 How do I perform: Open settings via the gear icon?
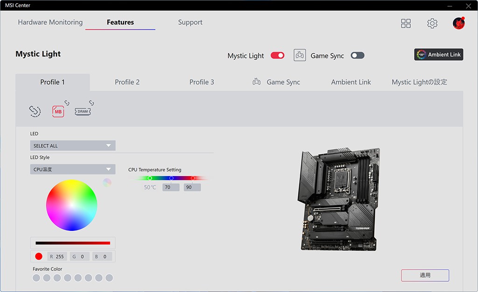pyautogui.click(x=432, y=23)
